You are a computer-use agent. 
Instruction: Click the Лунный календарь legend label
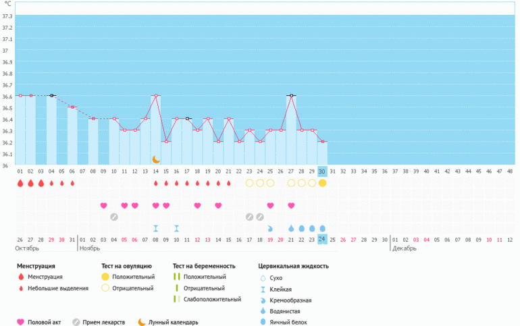(x=173, y=322)
